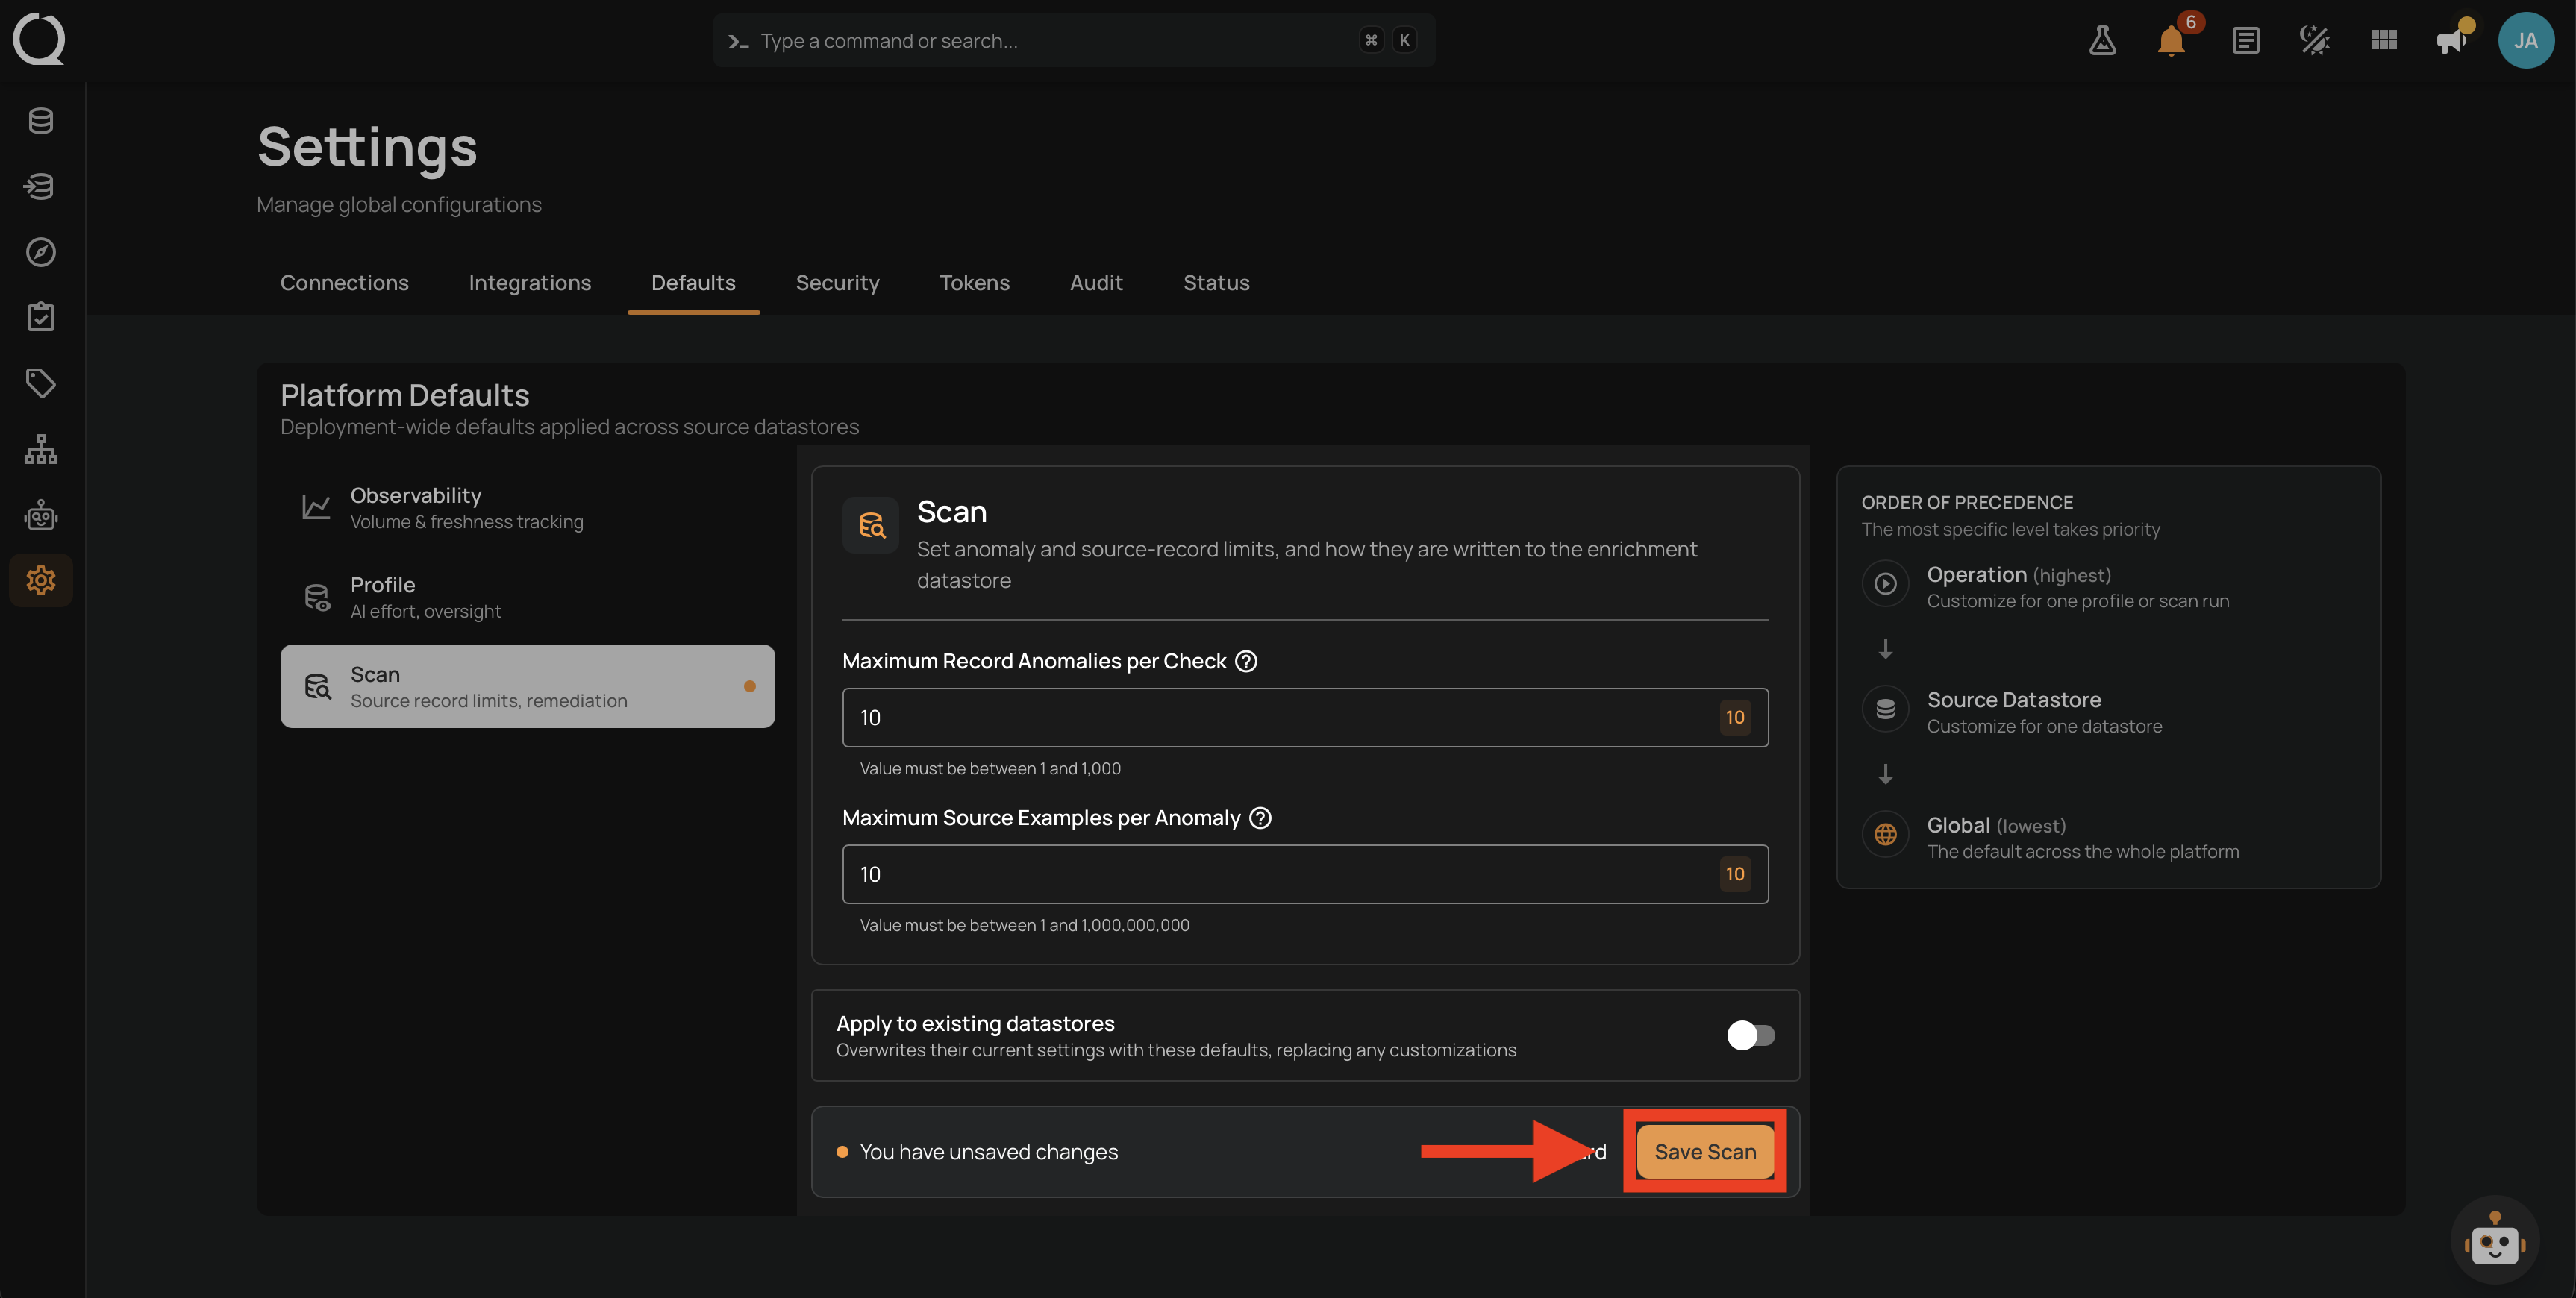The width and height of the screenshot is (2576, 1298).
Task: Open the compass explore sidebar icon
Action: pyautogui.click(x=41, y=252)
